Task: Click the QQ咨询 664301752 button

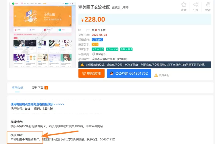Action: click(x=129, y=73)
